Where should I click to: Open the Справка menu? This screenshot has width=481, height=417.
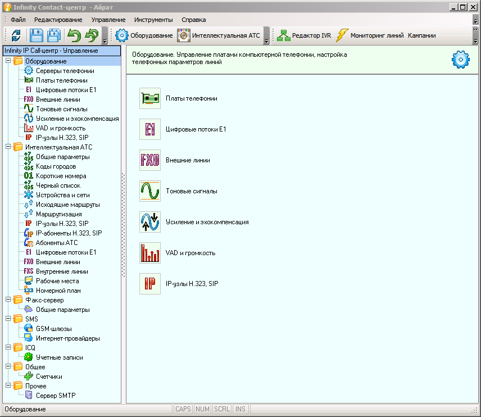click(x=193, y=20)
